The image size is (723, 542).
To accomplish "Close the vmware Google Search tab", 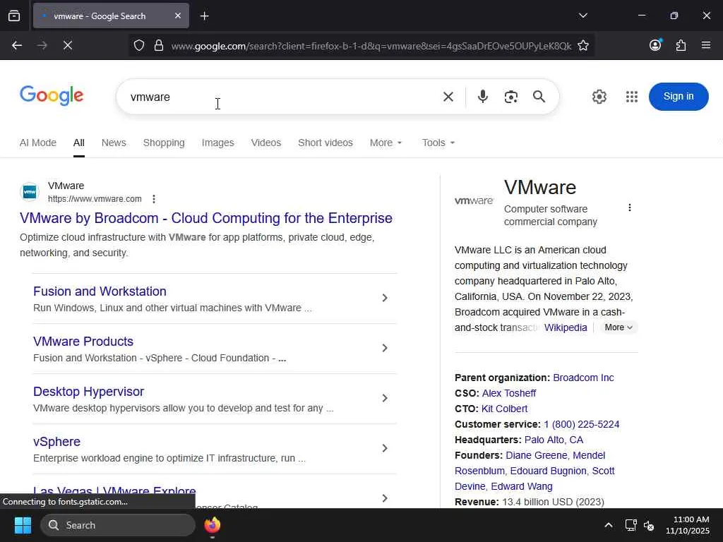I will 178,16.
